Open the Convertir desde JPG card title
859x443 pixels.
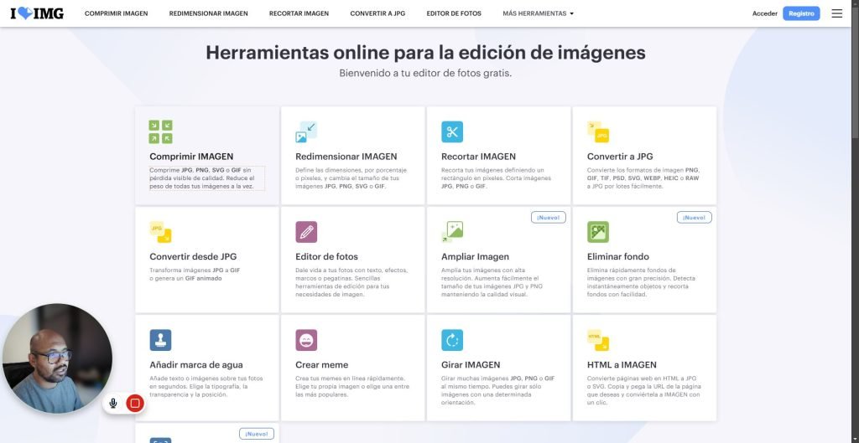(193, 256)
